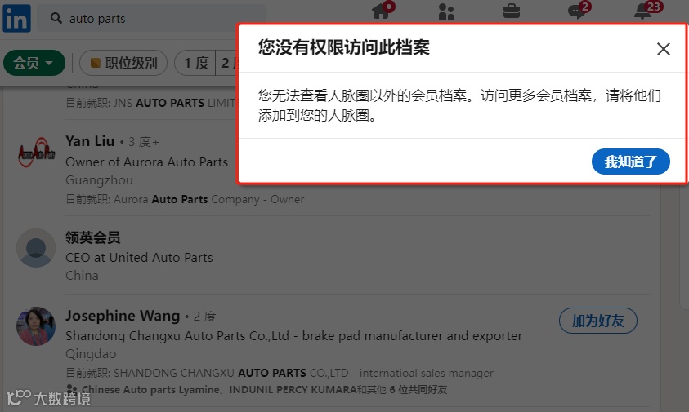This screenshot has height=412, width=689.
Task: Focus the 'auto parts' search field
Action: click(151, 19)
